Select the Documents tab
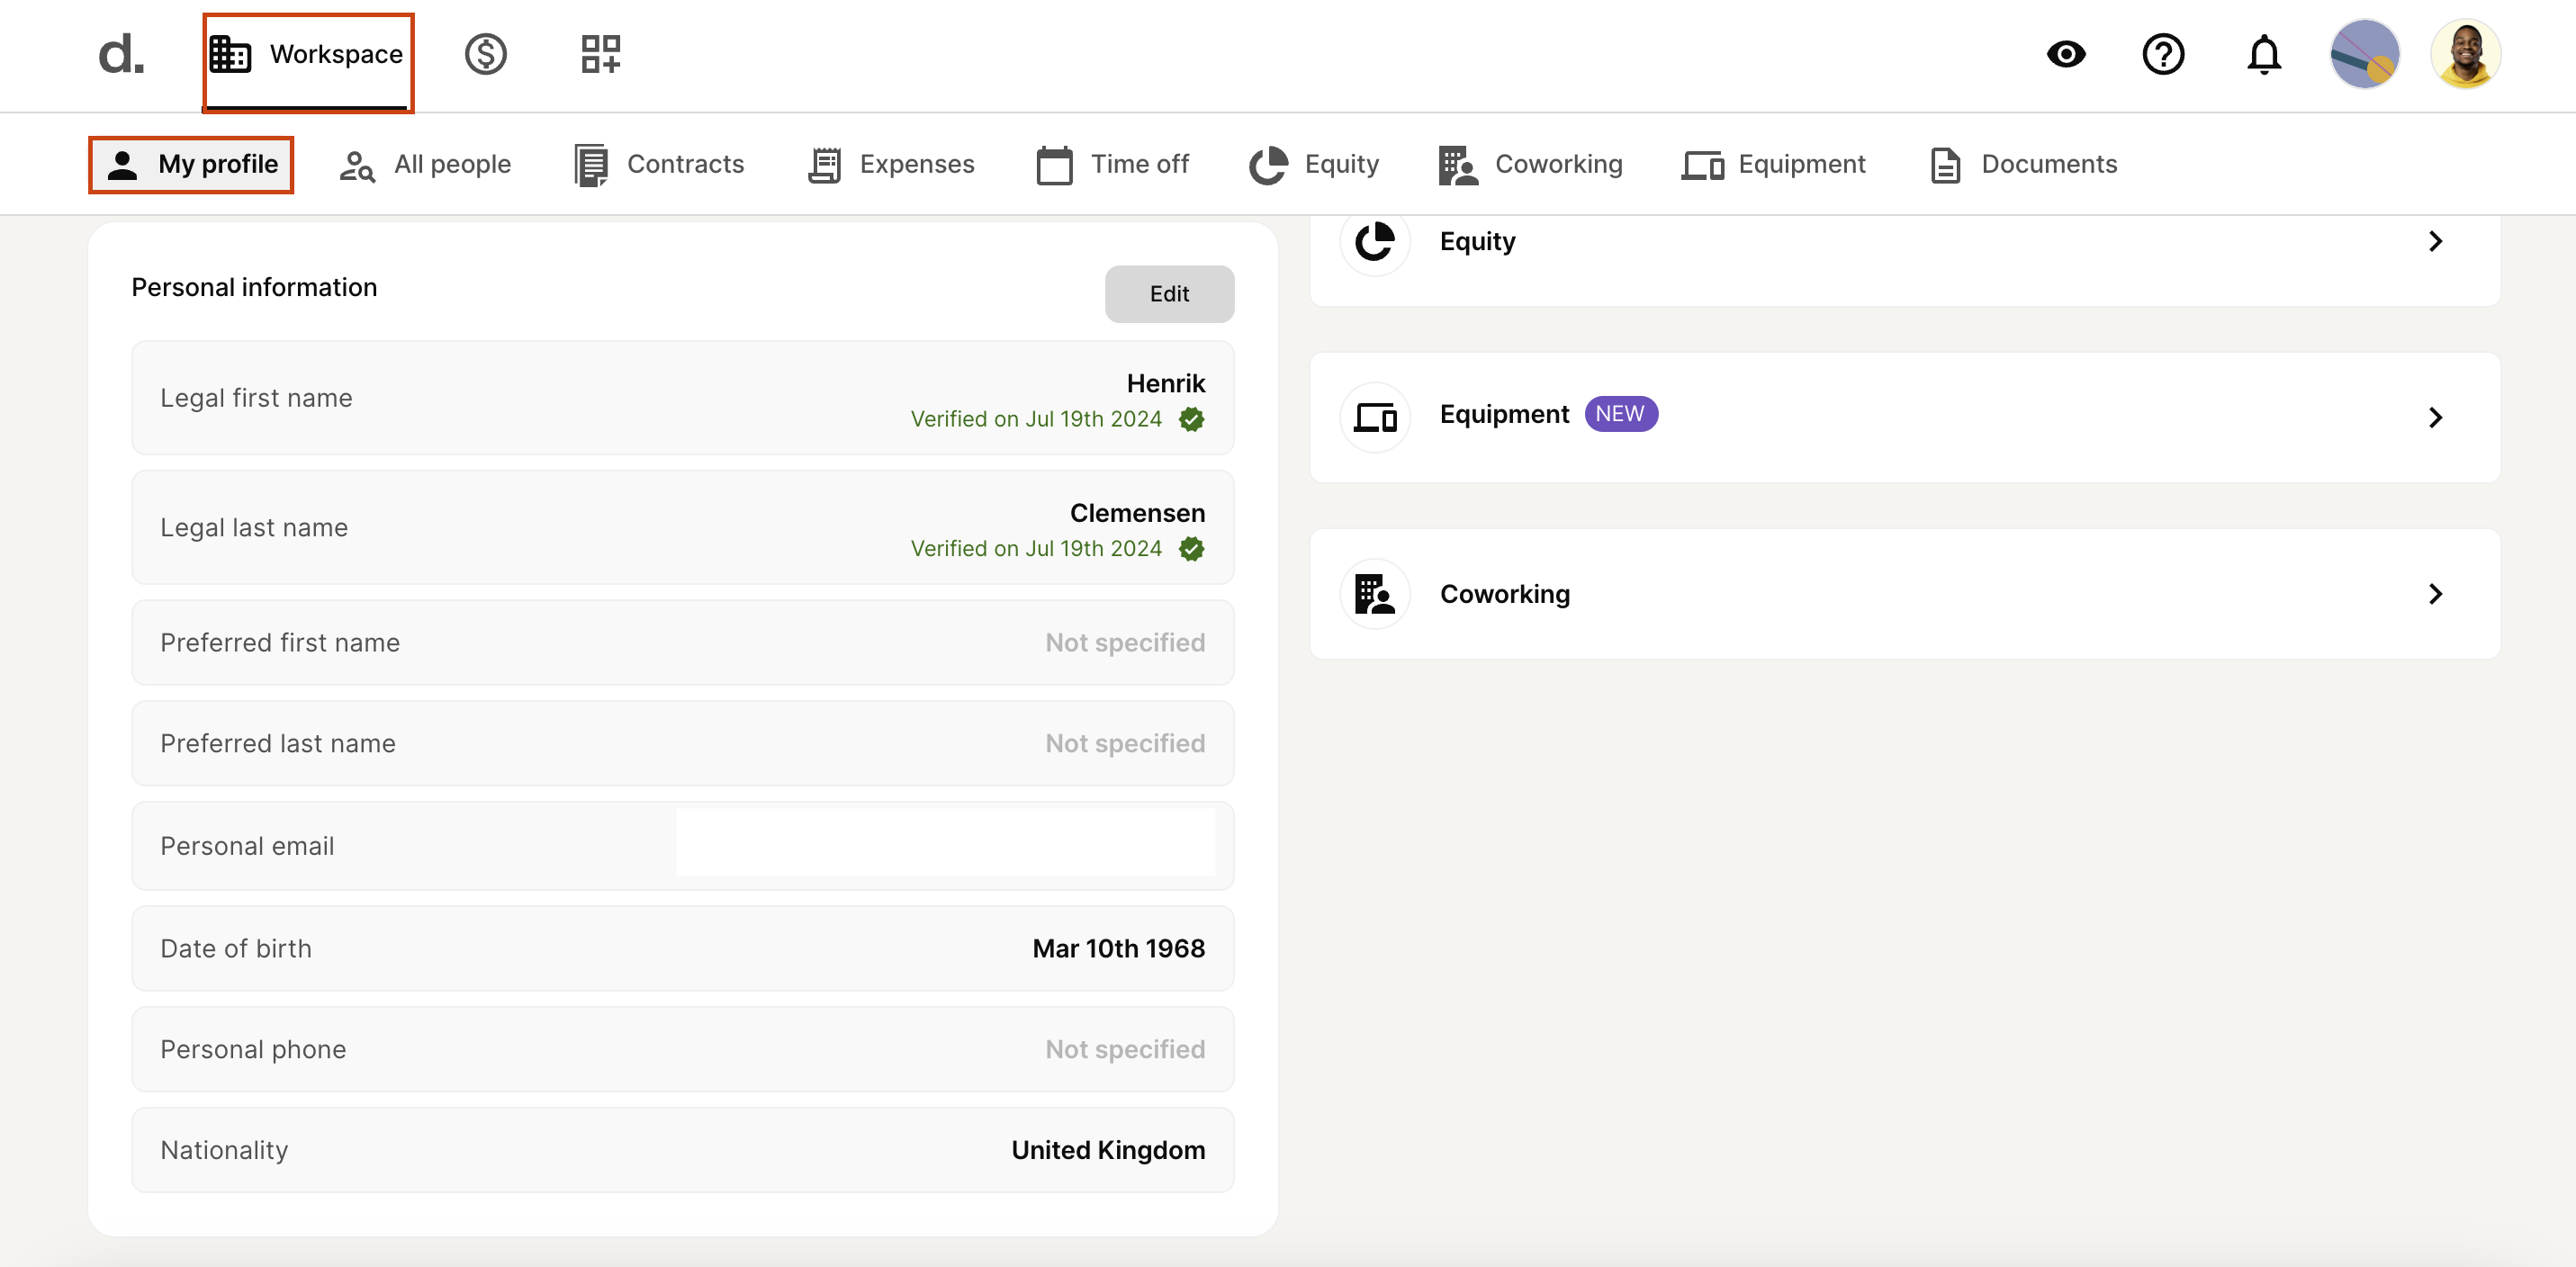Image resolution: width=2576 pixels, height=1267 pixels. (x=2023, y=164)
